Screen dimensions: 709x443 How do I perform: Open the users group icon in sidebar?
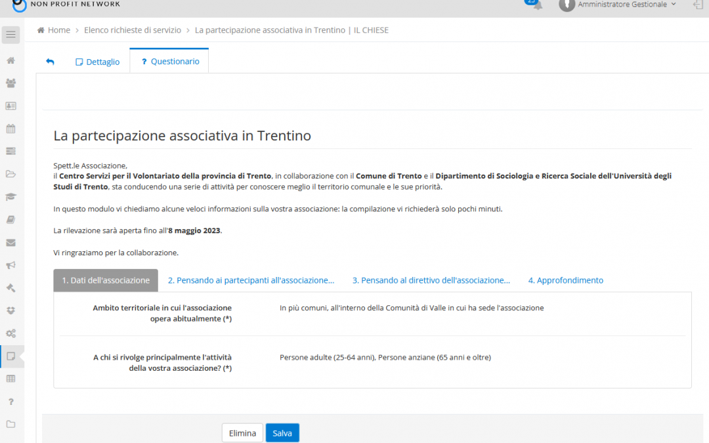[11, 83]
